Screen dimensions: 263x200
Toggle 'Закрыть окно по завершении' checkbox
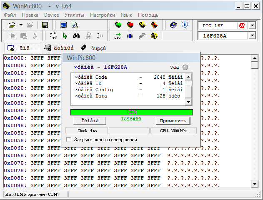(x=69, y=140)
